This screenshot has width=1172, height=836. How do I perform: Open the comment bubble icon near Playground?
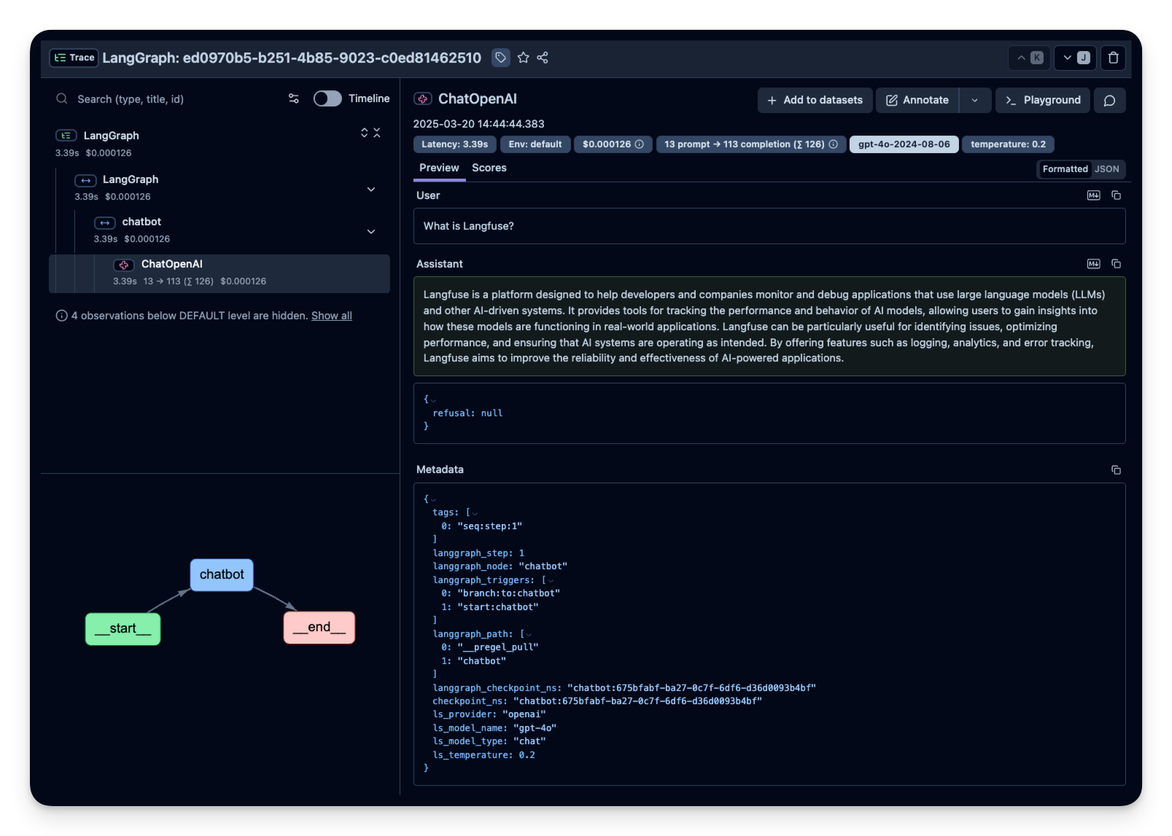[1109, 100]
